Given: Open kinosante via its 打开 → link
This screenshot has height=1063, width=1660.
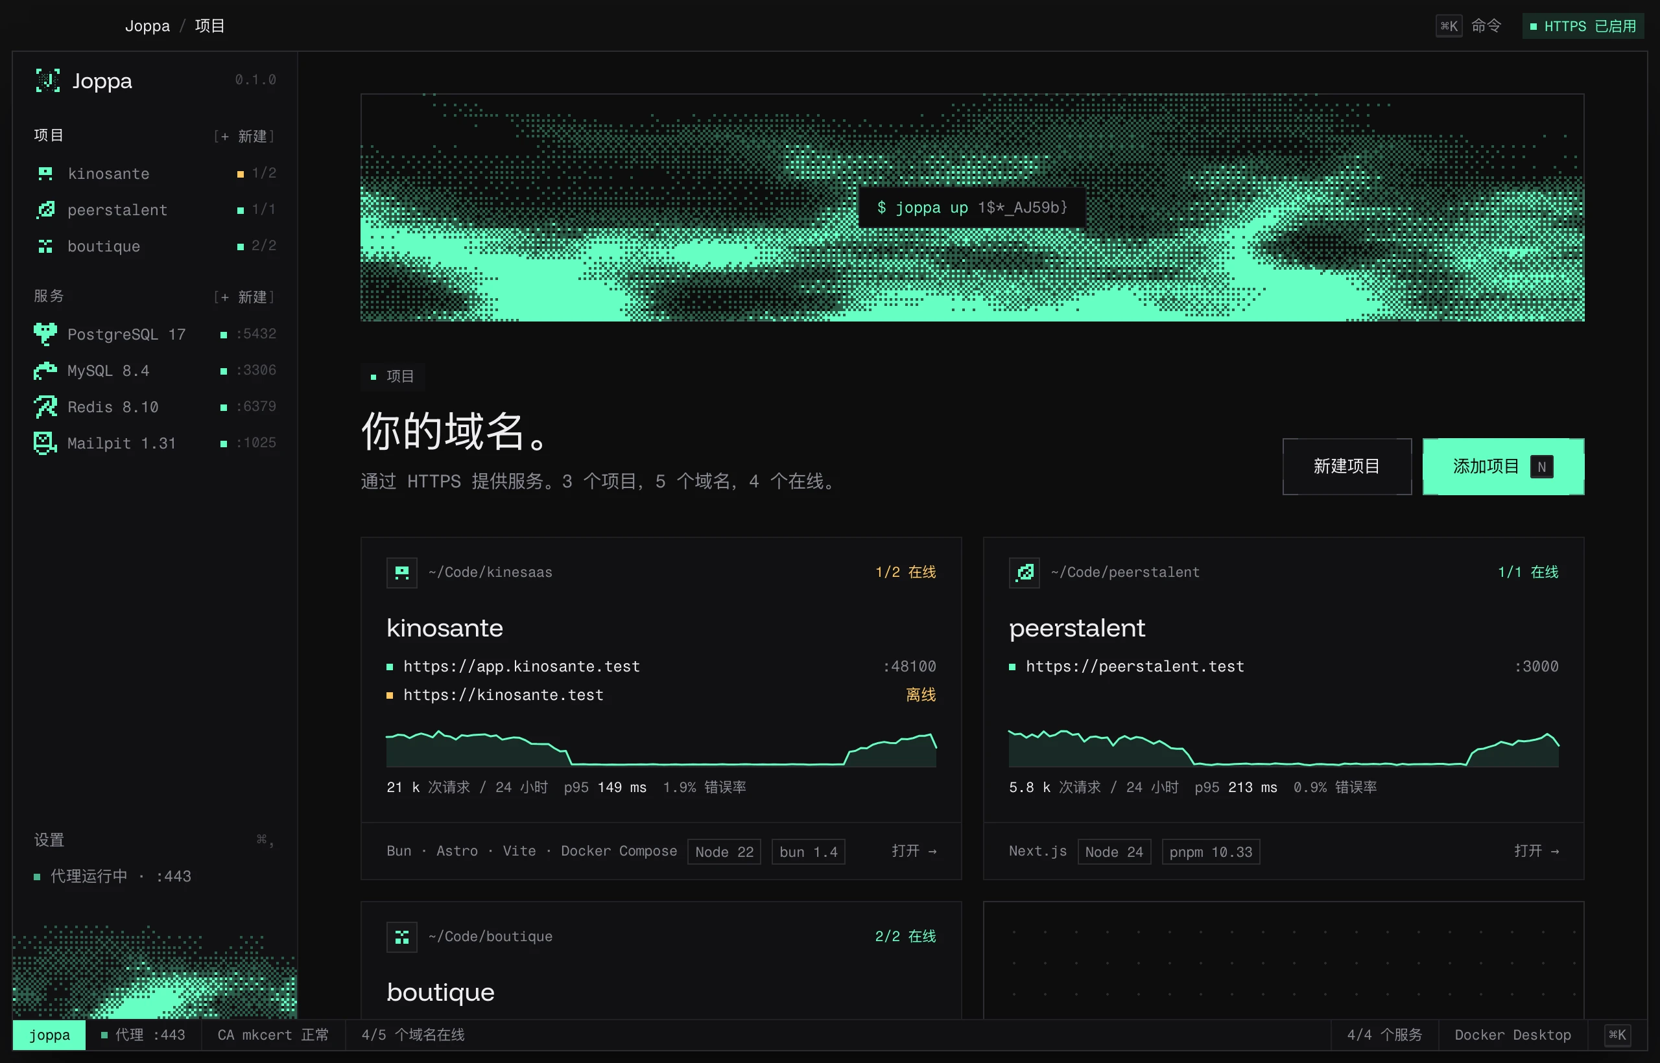Looking at the screenshot, I should click(x=914, y=851).
